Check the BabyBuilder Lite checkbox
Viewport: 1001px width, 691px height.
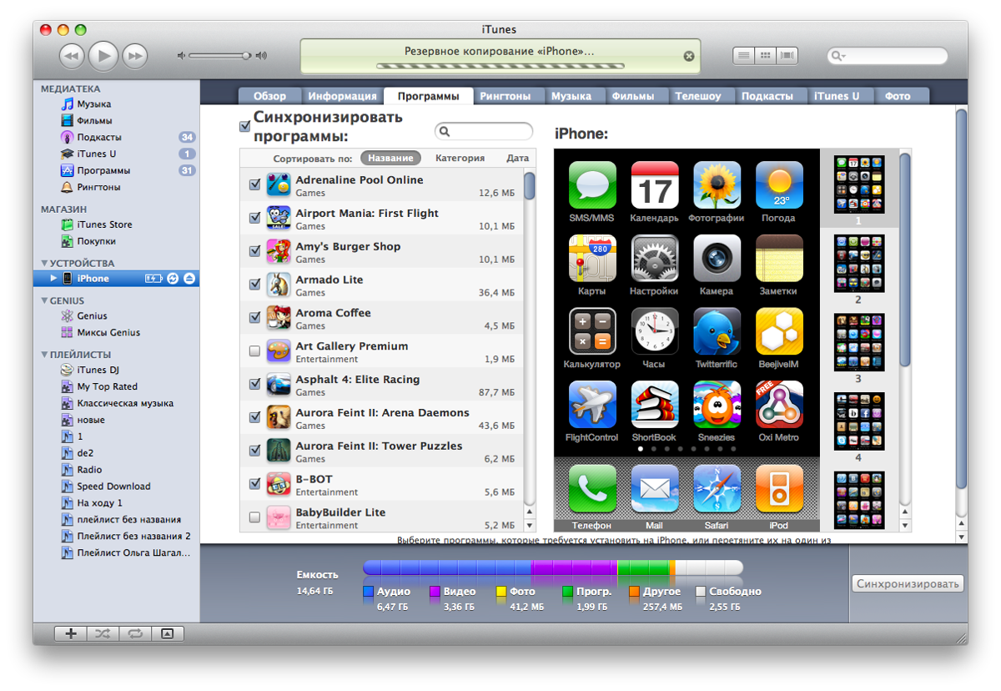point(255,517)
